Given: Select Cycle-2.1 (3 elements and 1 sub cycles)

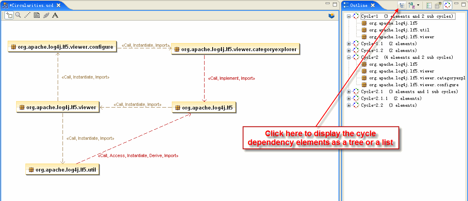Looking at the screenshot, I should 409,91.
